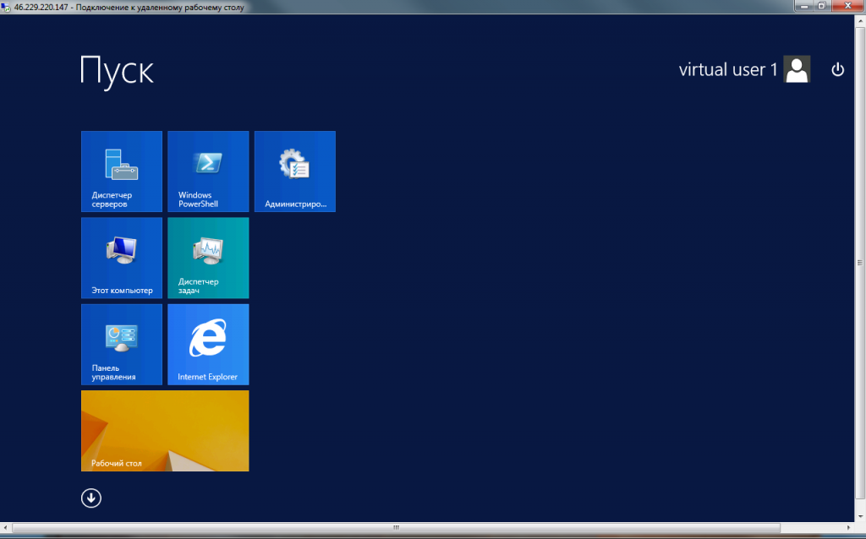Click the remote desktop title bar icon
The height and width of the screenshot is (539, 866).
point(6,7)
